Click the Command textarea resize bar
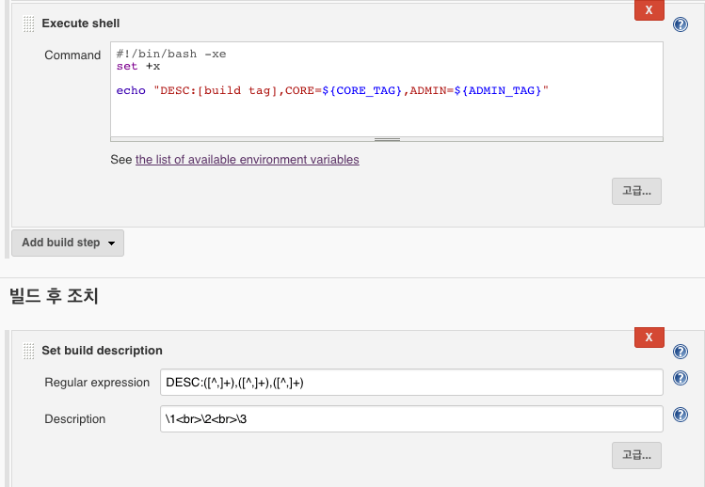 tap(386, 139)
